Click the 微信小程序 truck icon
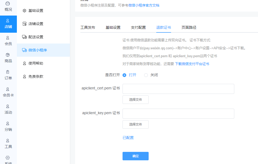 tap(25, 50)
